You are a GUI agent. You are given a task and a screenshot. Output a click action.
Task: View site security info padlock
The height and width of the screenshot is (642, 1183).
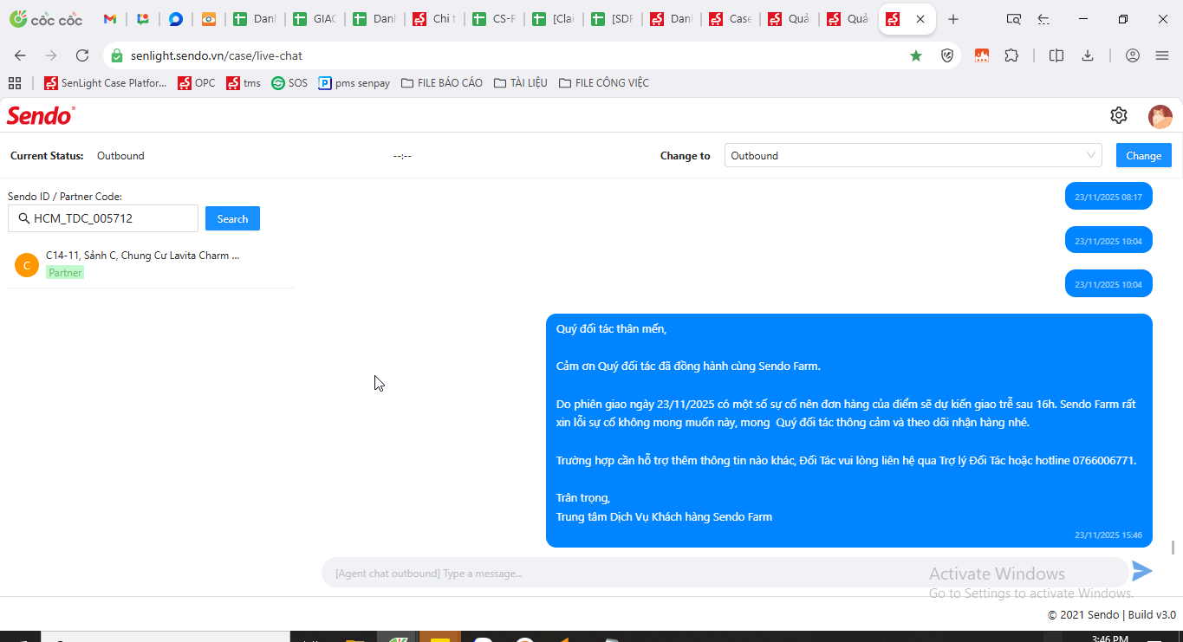pos(118,55)
